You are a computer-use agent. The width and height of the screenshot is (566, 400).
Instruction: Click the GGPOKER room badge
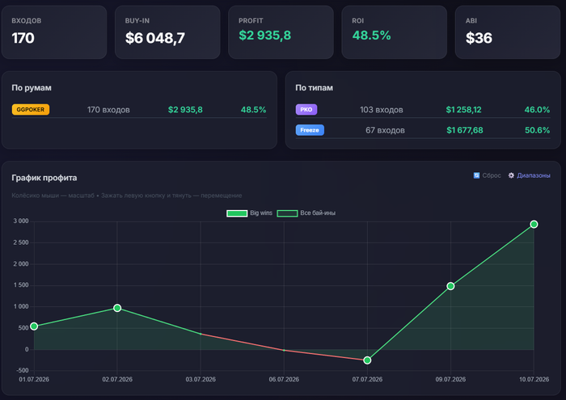point(31,110)
